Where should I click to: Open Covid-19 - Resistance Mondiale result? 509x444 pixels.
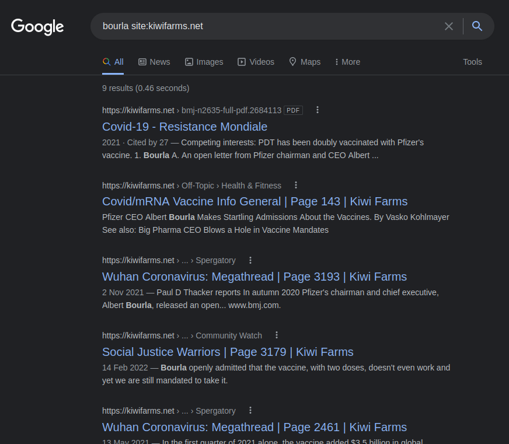coord(184,127)
